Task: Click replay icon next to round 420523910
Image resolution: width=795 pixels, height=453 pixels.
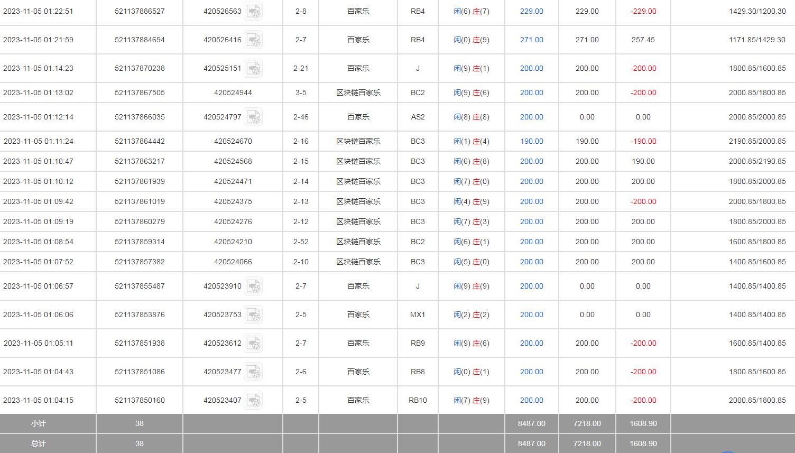Action: (253, 286)
